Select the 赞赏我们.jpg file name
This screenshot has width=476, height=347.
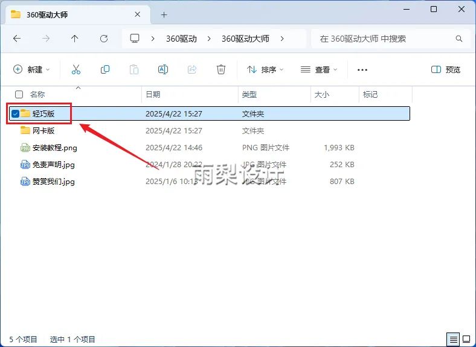53,182
